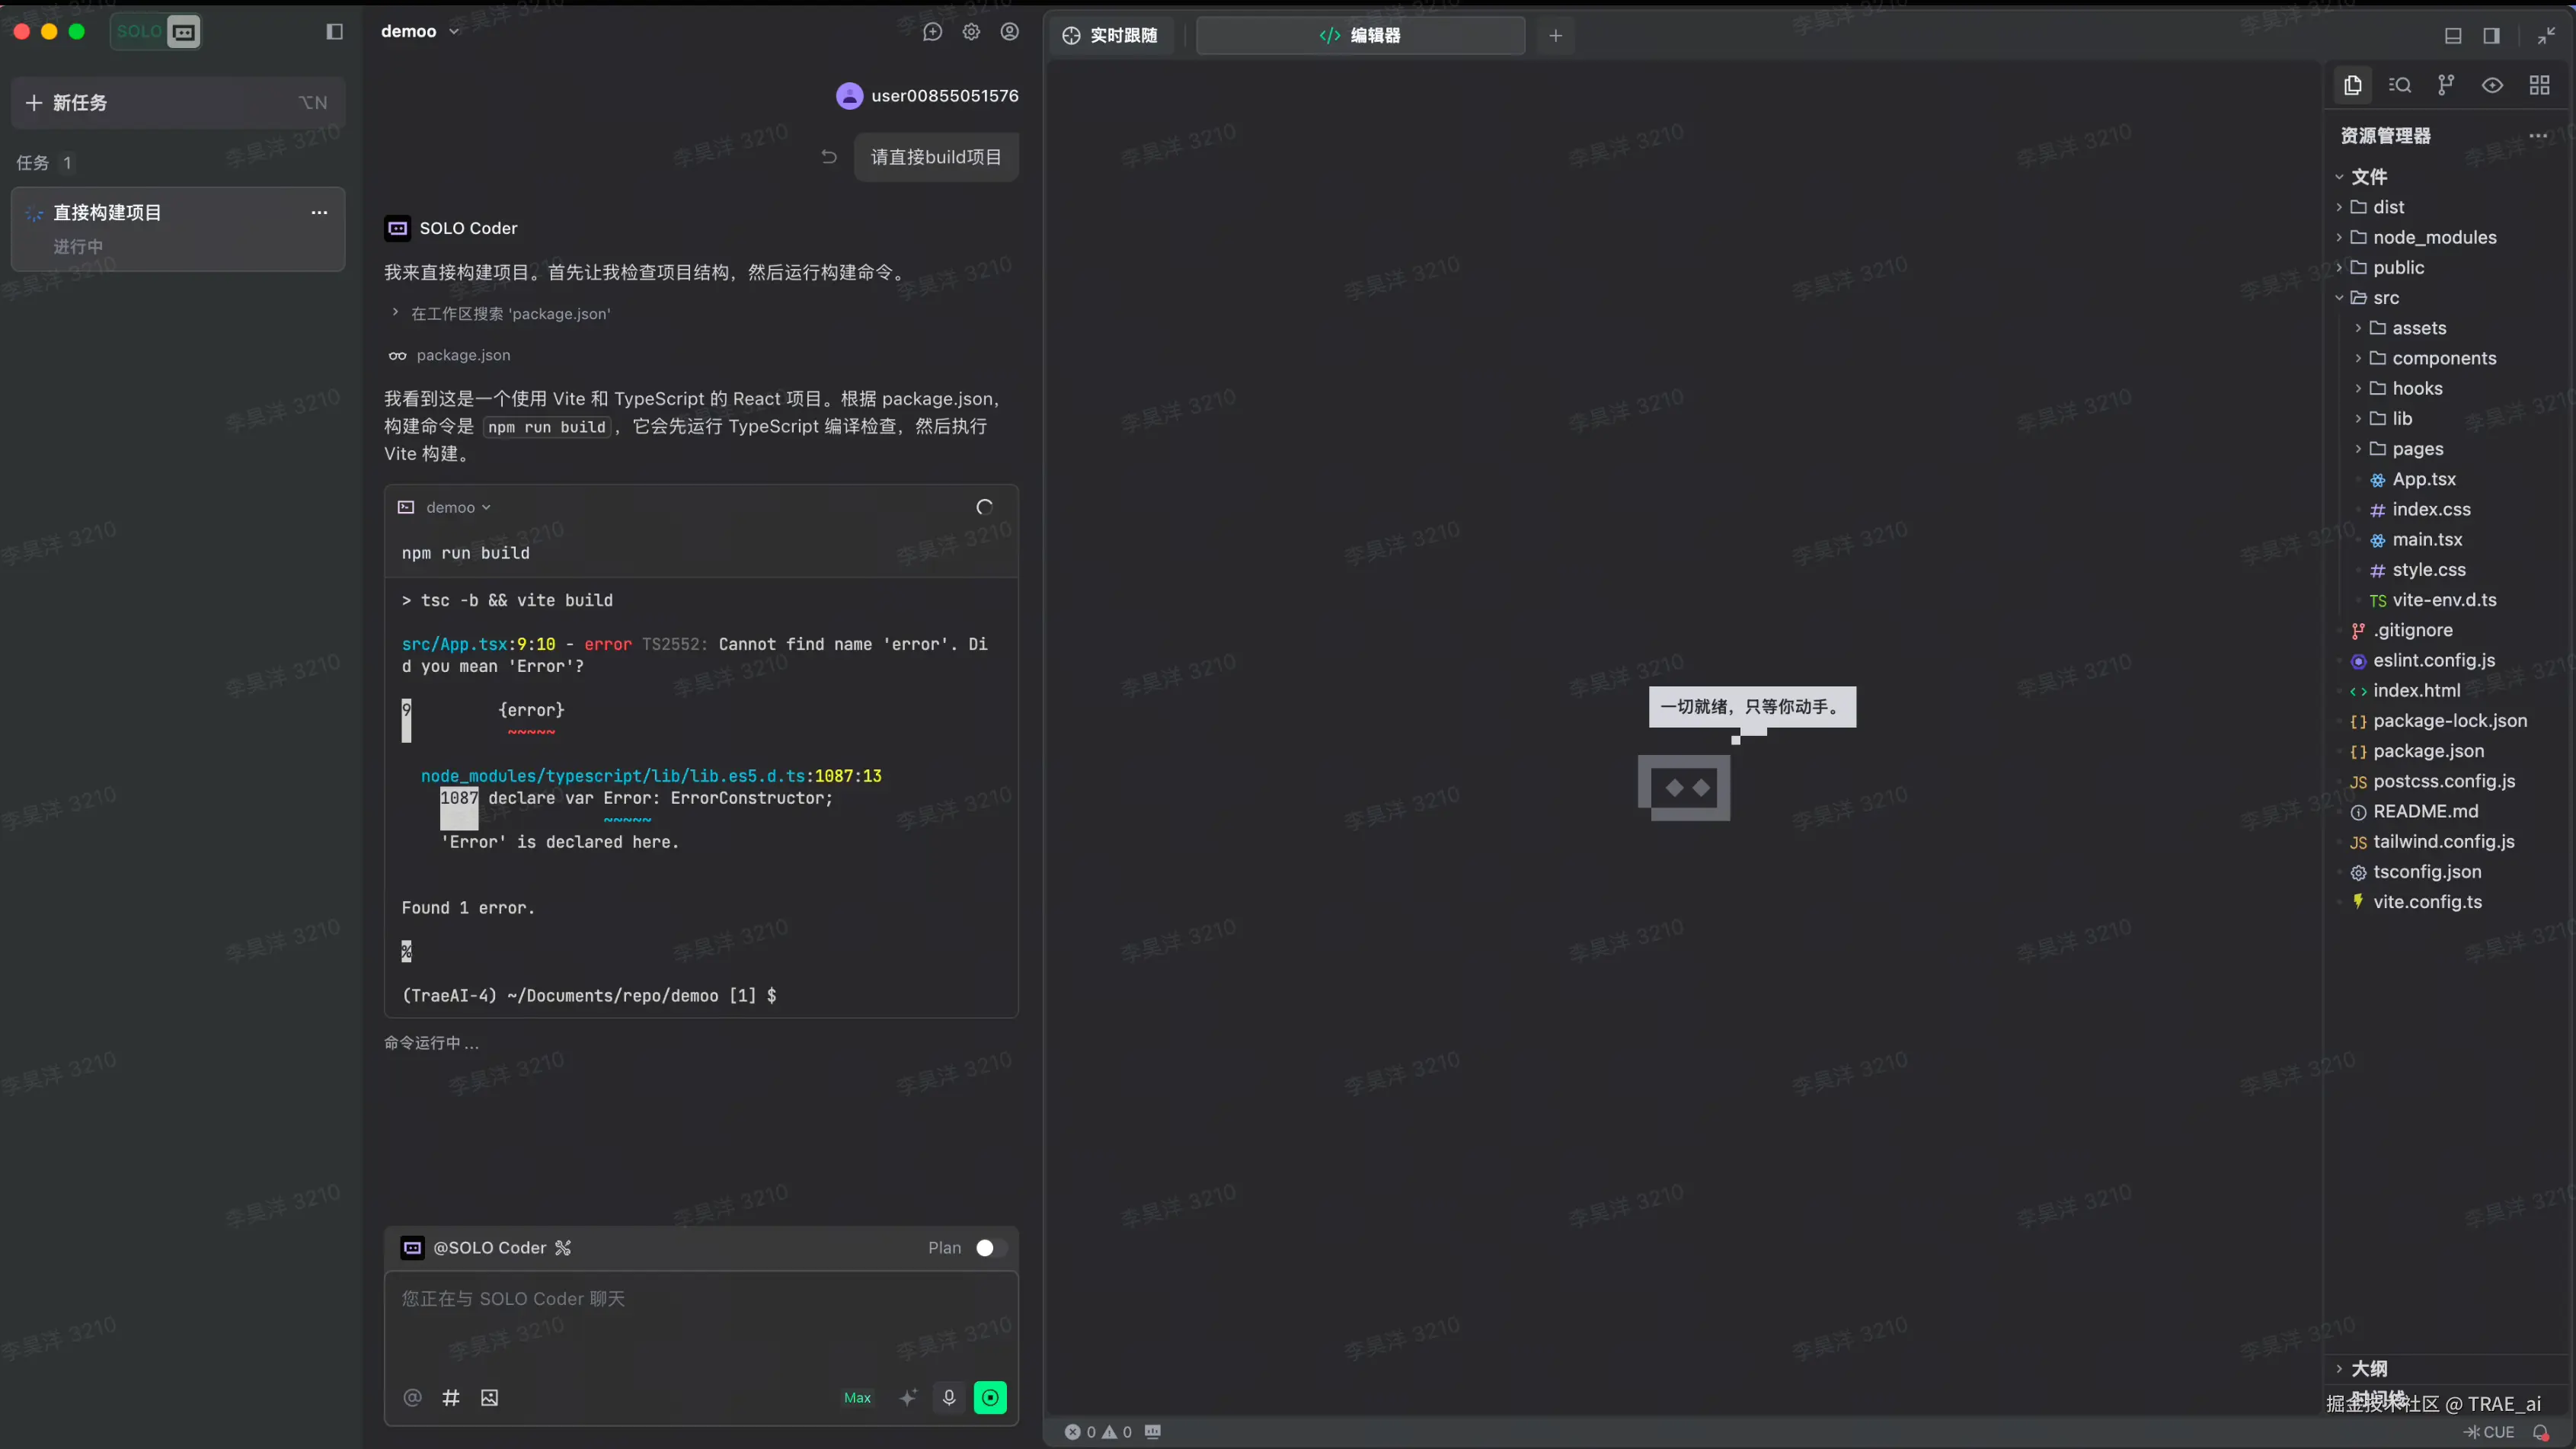2576x1449 pixels.
Task: Toggle the SOLO mode switch at top left
Action: (156, 32)
